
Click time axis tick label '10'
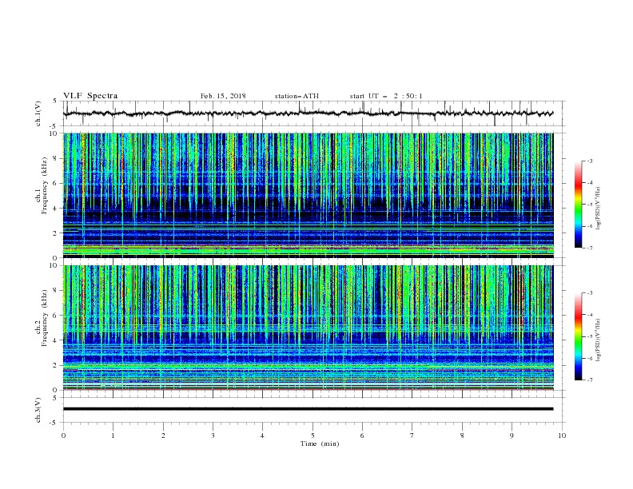pyautogui.click(x=562, y=435)
